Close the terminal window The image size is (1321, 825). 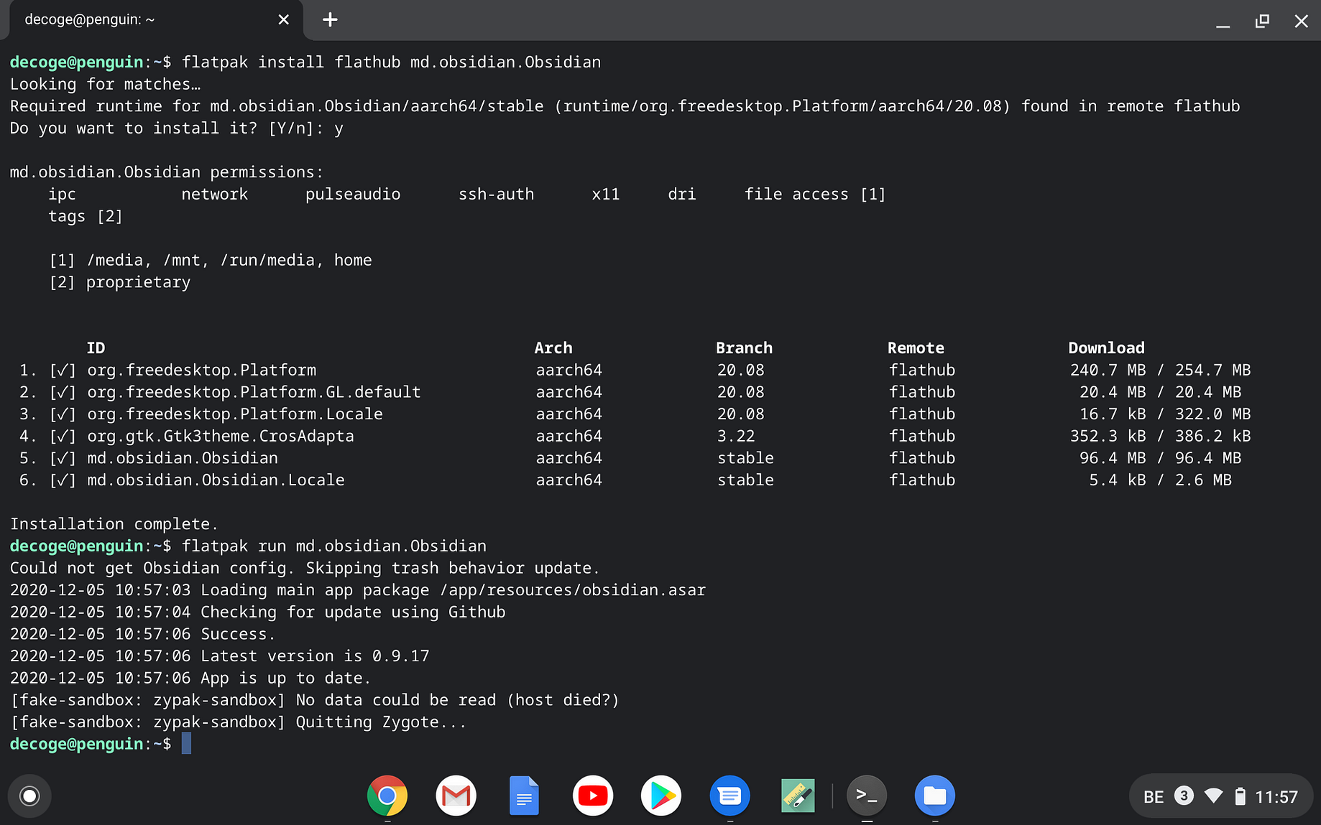point(1301,21)
